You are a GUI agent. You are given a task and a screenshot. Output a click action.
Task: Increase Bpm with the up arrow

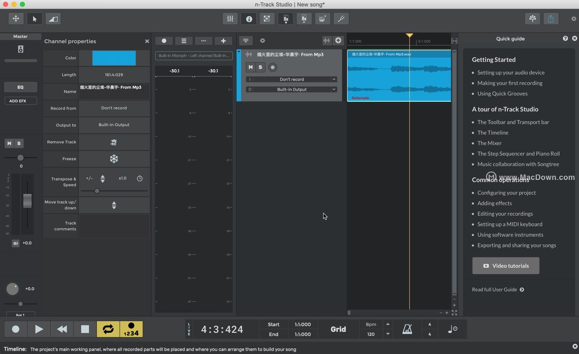coord(388,324)
